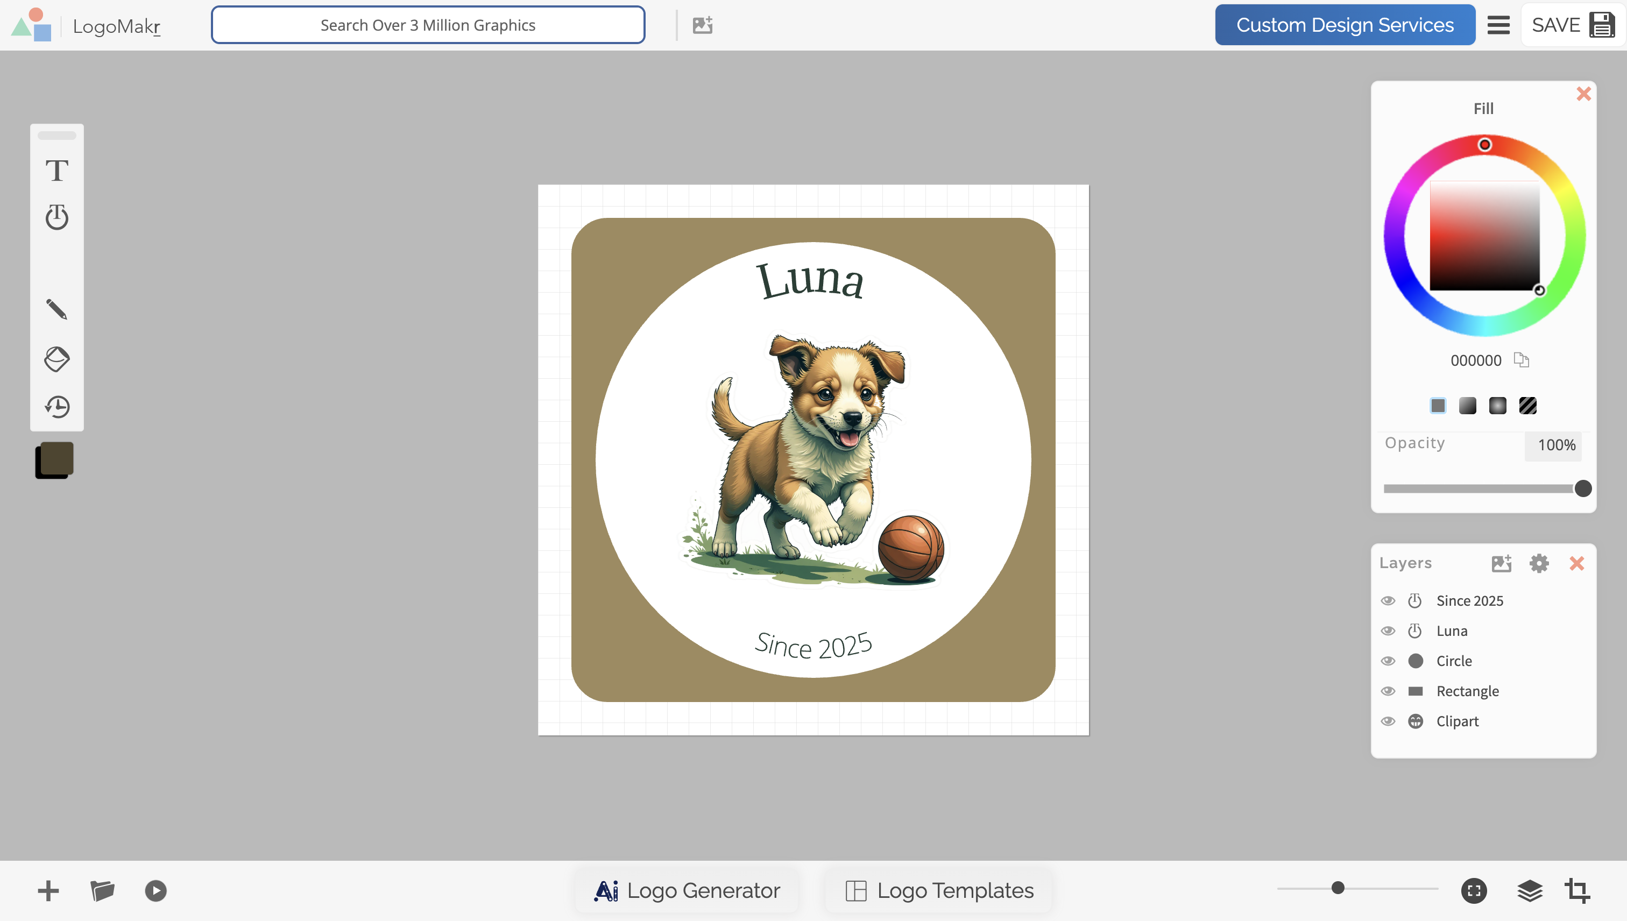Open Logo Templates
The height and width of the screenshot is (921, 1627).
pos(939,891)
